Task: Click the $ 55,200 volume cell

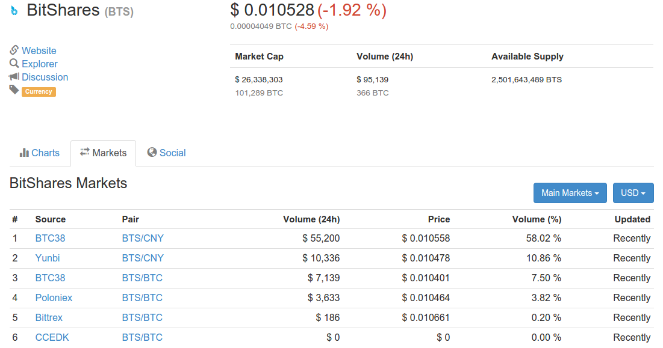Action: [x=321, y=239]
